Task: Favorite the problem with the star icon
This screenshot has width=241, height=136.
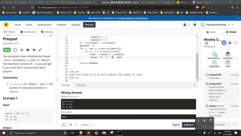Action: point(34,50)
